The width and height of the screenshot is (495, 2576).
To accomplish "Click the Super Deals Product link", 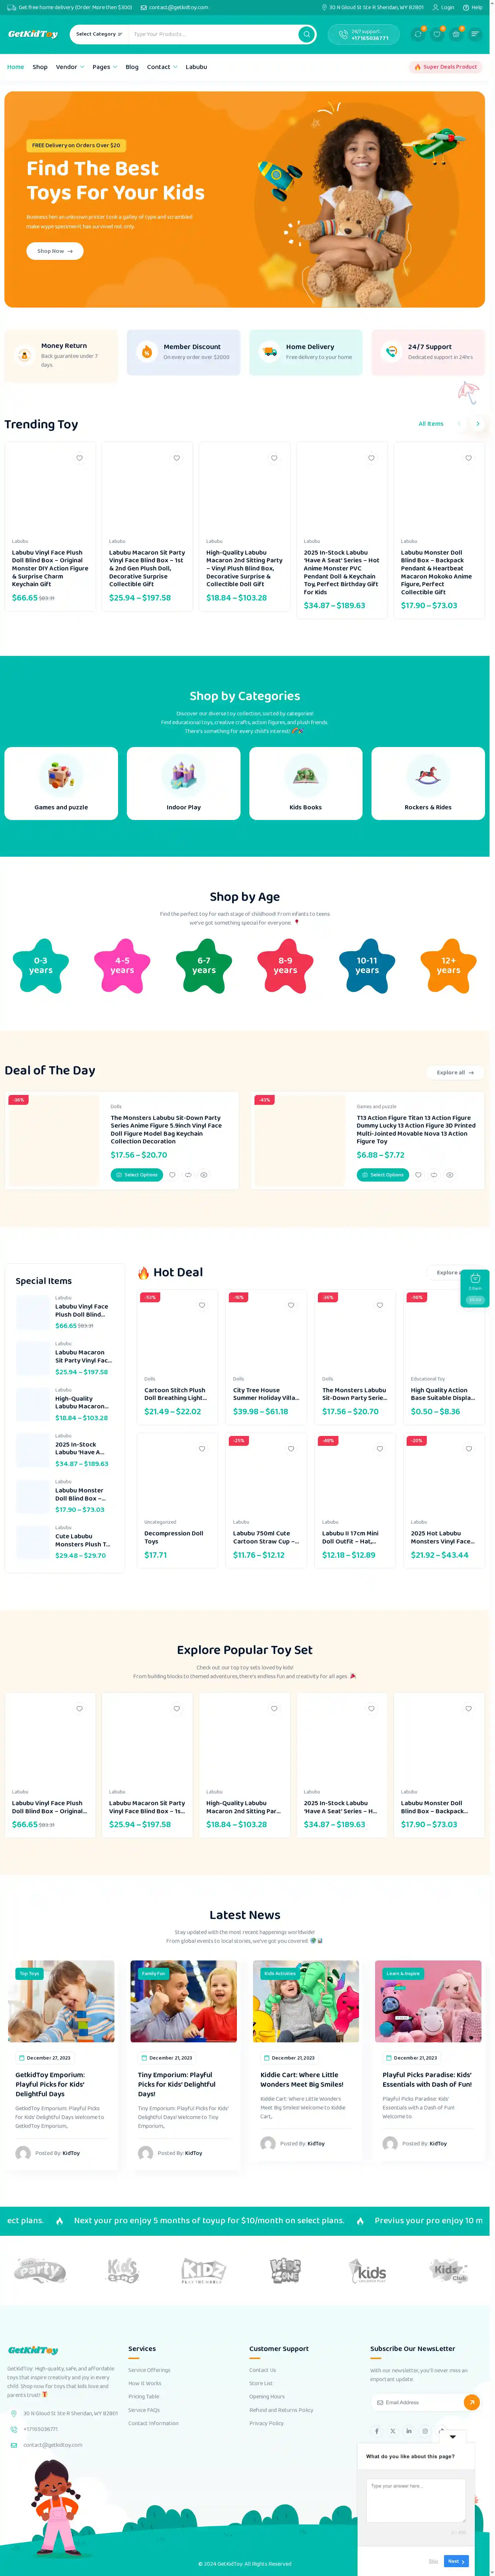I will click(446, 67).
